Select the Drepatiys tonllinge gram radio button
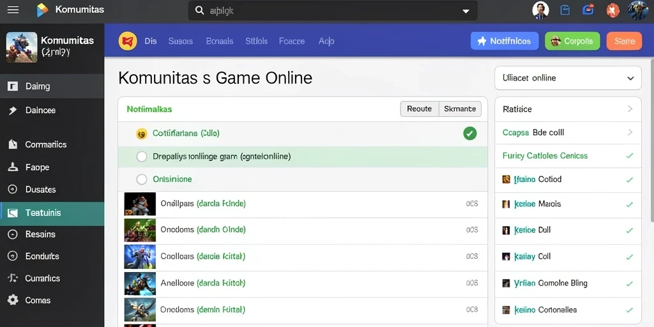This screenshot has width=654, height=327. pyautogui.click(x=142, y=156)
